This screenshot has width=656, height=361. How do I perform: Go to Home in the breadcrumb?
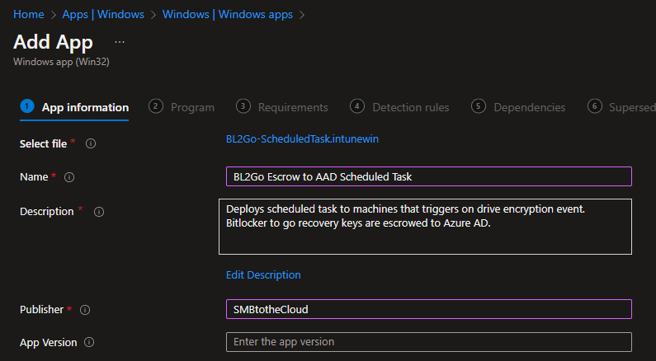(29, 14)
